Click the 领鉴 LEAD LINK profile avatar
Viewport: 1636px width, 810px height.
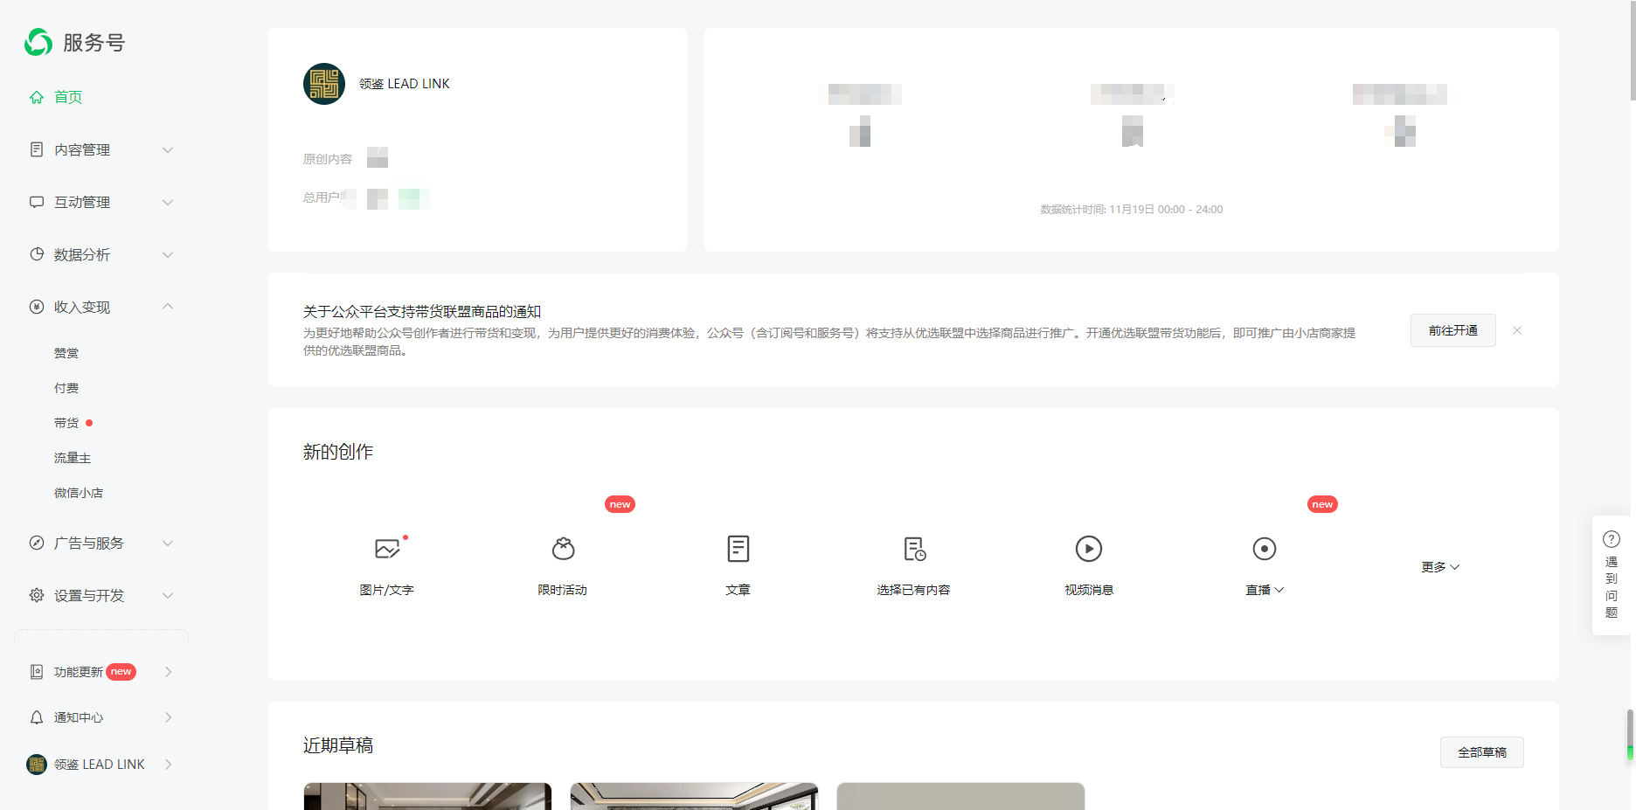pos(324,84)
